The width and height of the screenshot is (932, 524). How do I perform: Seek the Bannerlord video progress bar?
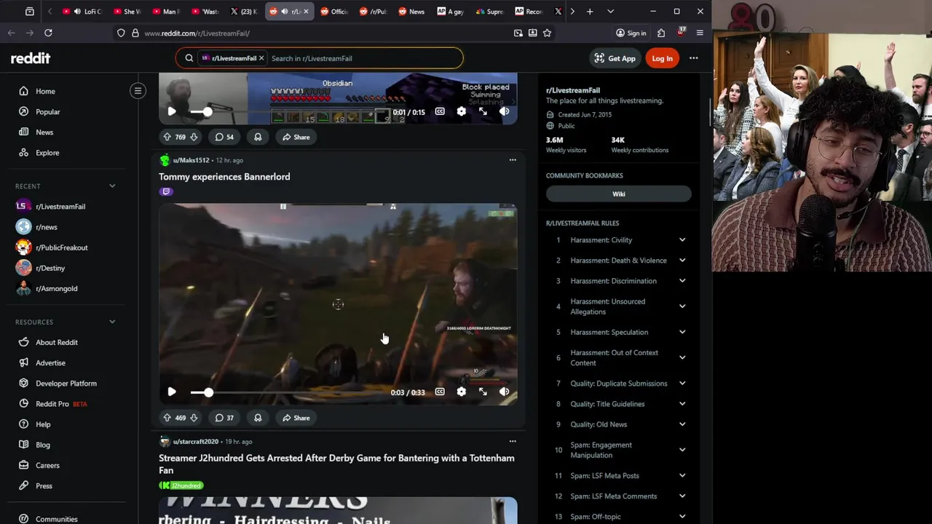[288, 392]
